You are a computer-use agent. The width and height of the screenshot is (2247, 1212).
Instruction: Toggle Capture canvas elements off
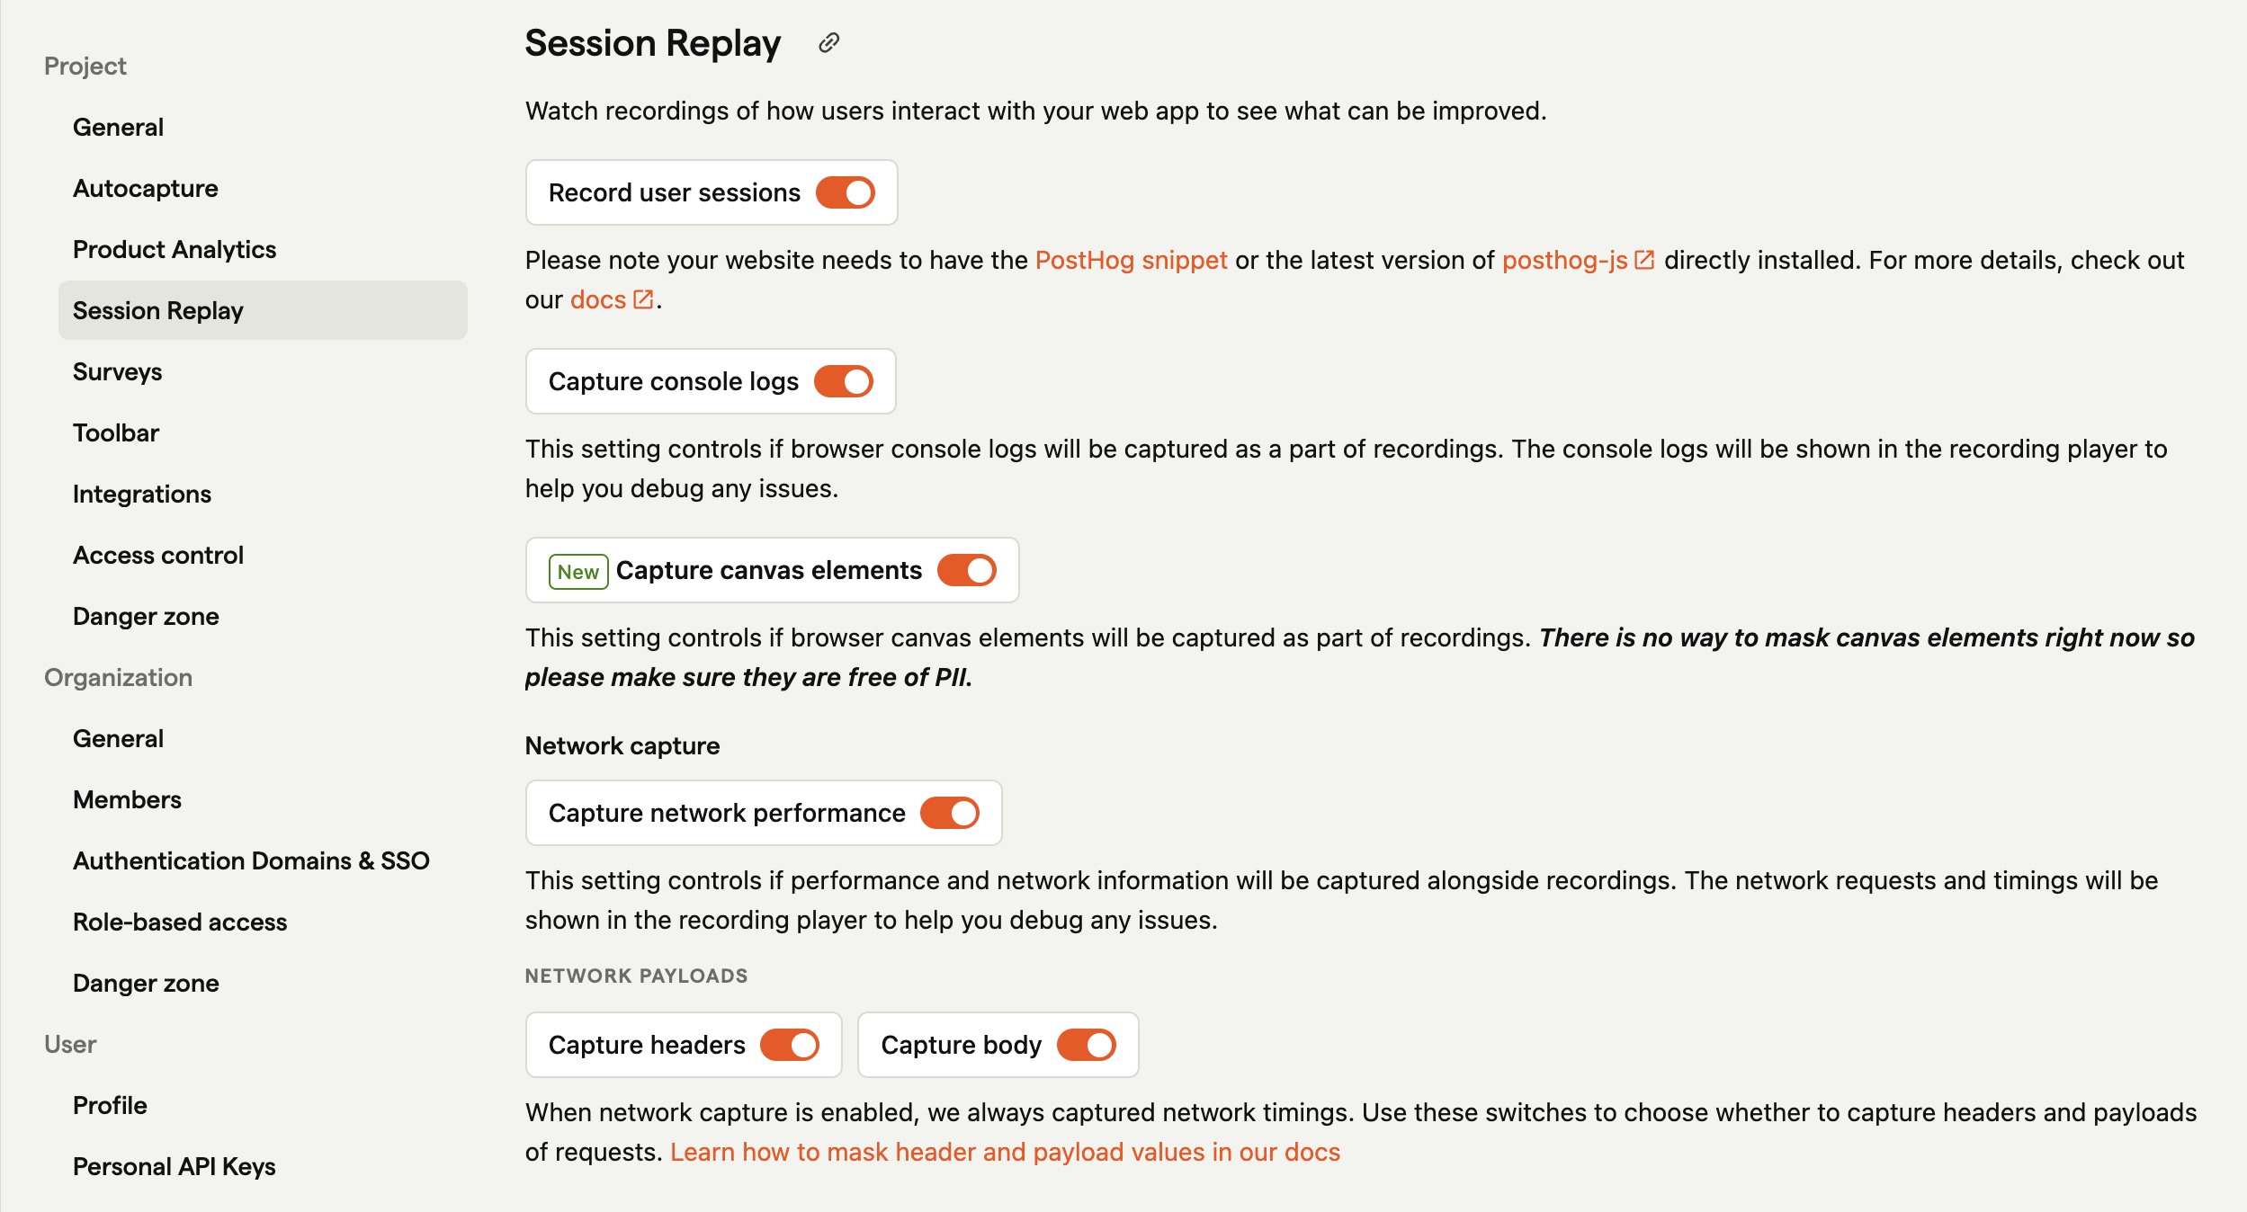966,570
